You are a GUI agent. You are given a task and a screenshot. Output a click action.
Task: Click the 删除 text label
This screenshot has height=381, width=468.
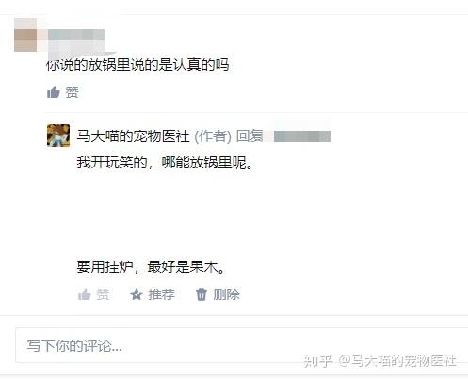226,294
